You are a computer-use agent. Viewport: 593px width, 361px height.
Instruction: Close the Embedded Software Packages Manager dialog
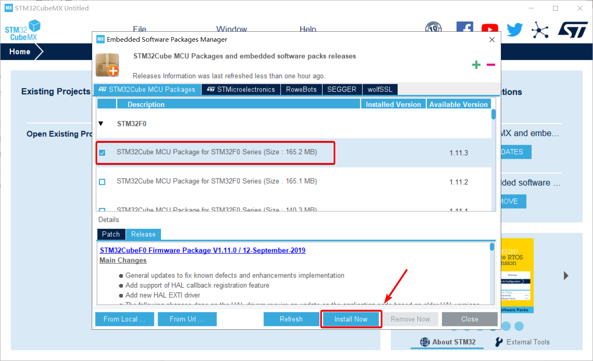point(492,40)
